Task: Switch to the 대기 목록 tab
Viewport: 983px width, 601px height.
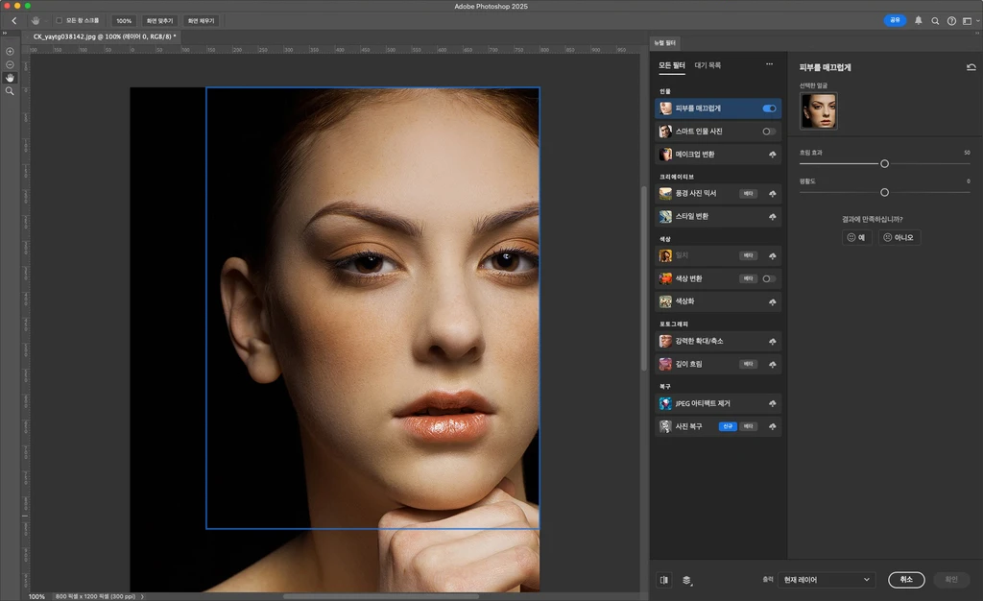Action: (707, 65)
